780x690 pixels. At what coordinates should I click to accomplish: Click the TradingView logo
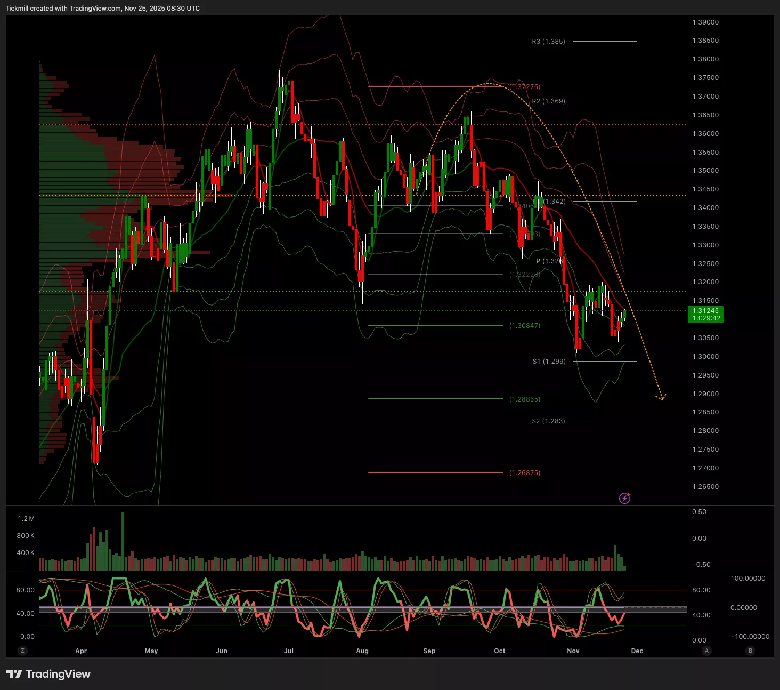(x=48, y=674)
